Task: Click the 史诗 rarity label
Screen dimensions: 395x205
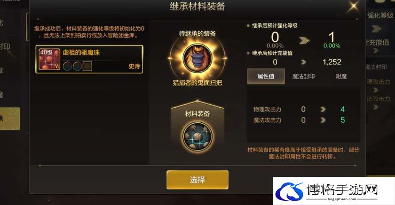Action: pos(134,66)
